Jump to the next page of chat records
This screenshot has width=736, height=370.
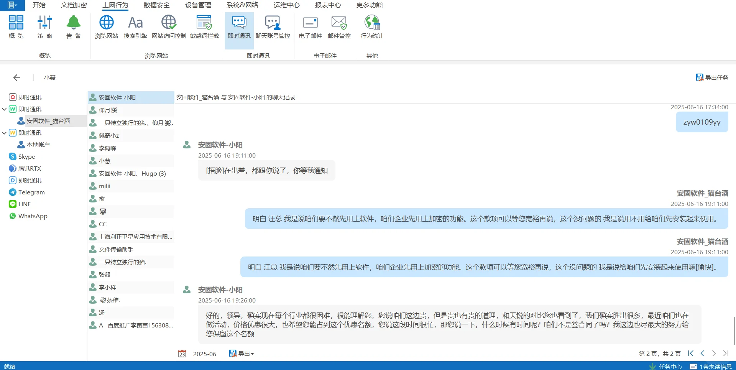click(x=714, y=353)
